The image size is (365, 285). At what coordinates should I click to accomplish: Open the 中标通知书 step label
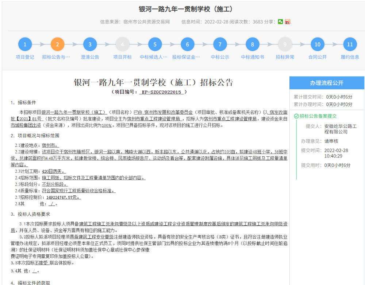252,57
